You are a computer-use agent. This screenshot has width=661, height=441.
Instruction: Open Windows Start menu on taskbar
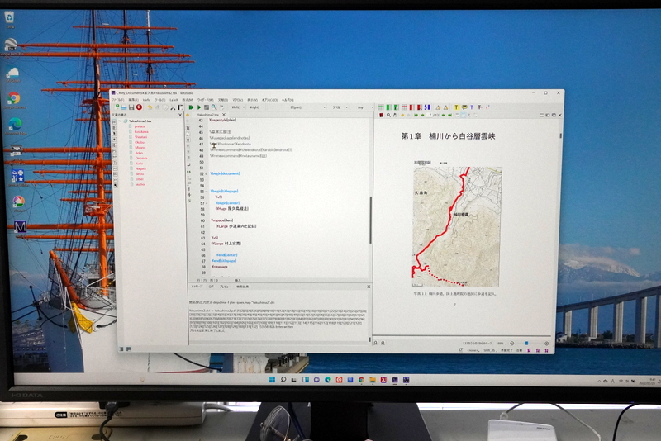272,380
